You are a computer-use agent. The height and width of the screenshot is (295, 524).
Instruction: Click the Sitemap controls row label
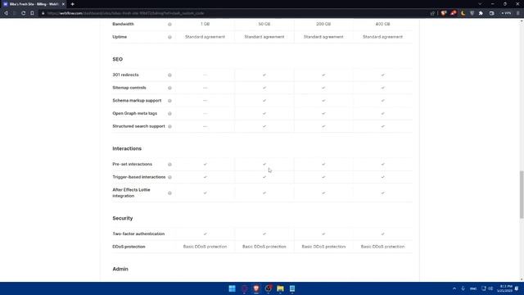(x=129, y=88)
